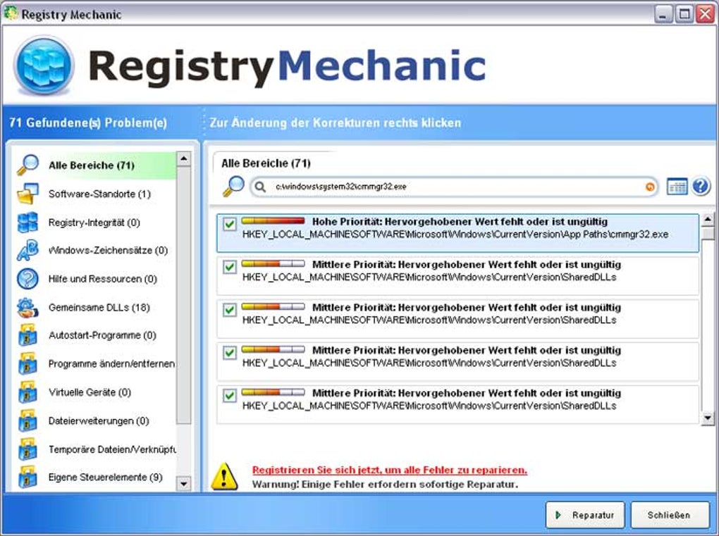
Task: Click the small search icon inside the field
Action: [260, 187]
